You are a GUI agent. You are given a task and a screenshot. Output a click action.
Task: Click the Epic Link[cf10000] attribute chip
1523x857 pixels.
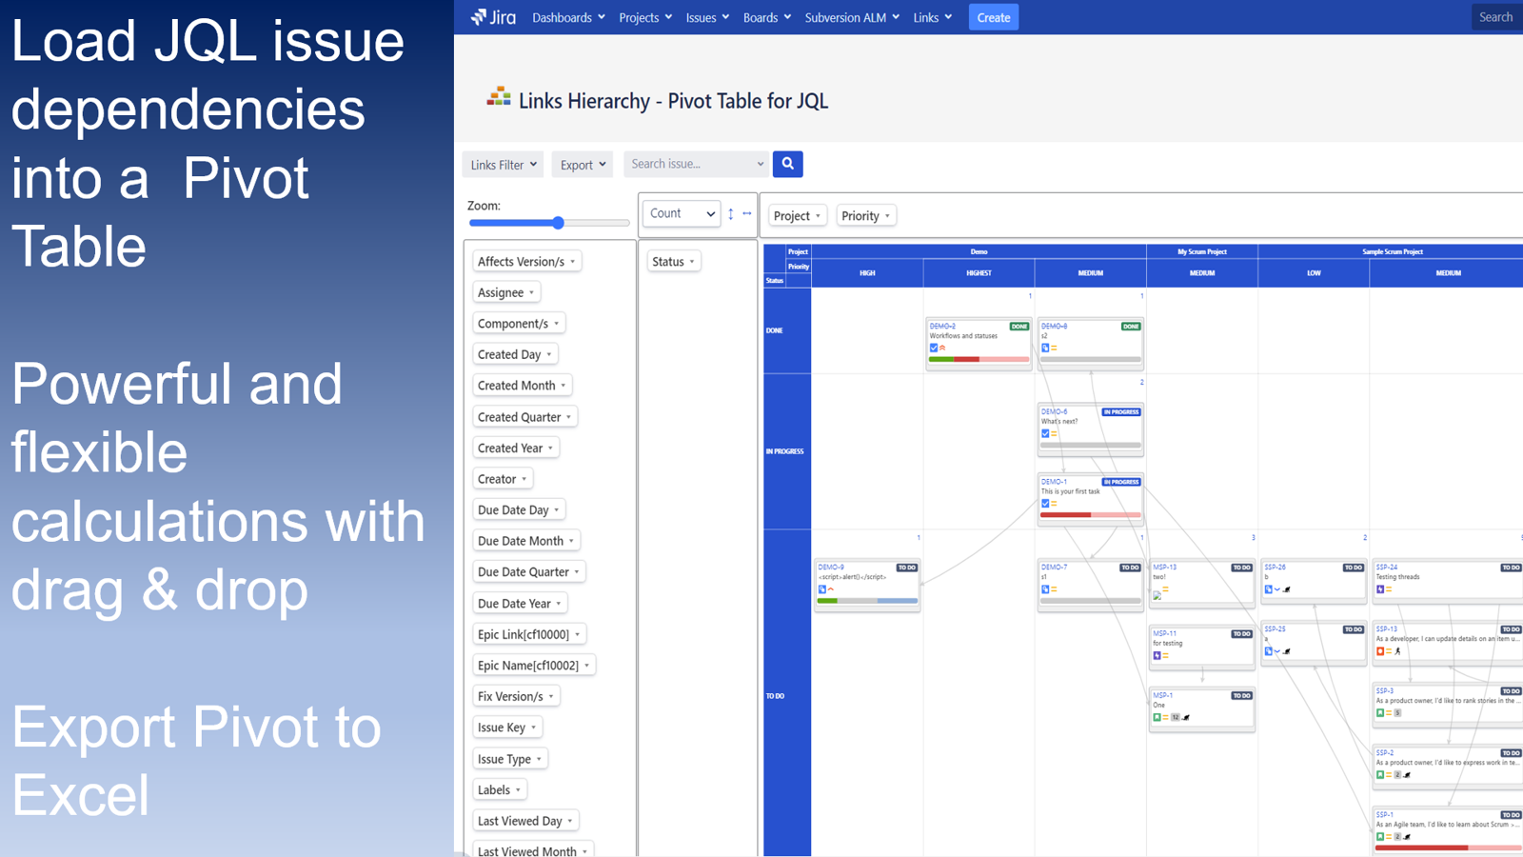pos(529,634)
